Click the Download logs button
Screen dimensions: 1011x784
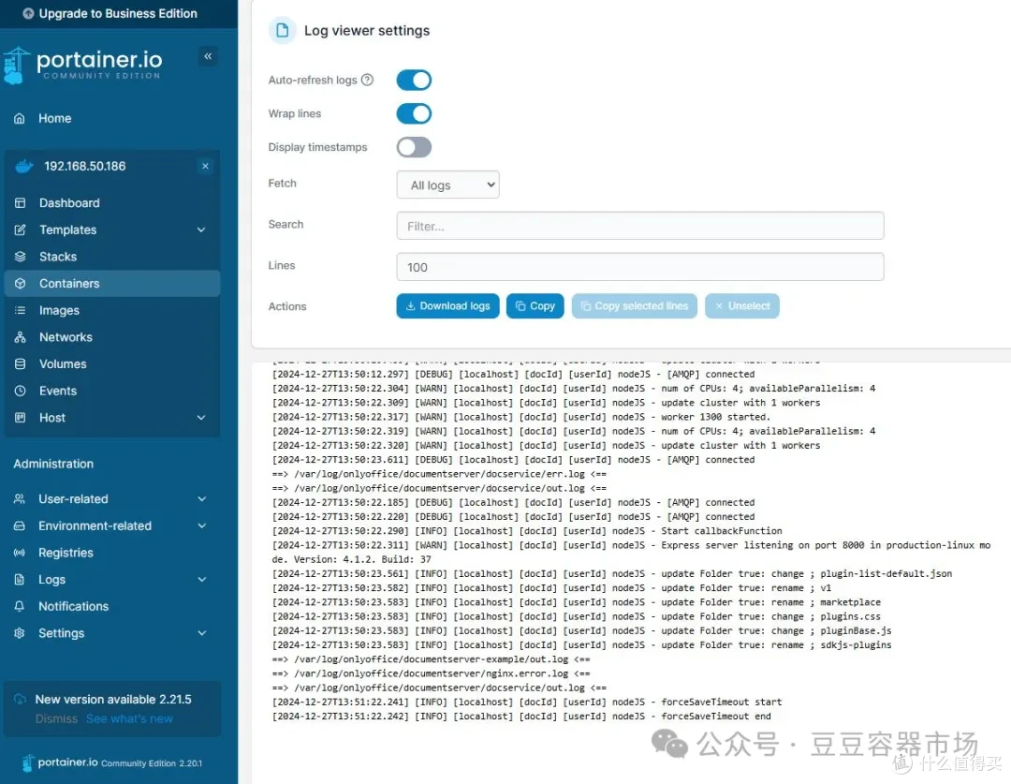[x=447, y=306]
